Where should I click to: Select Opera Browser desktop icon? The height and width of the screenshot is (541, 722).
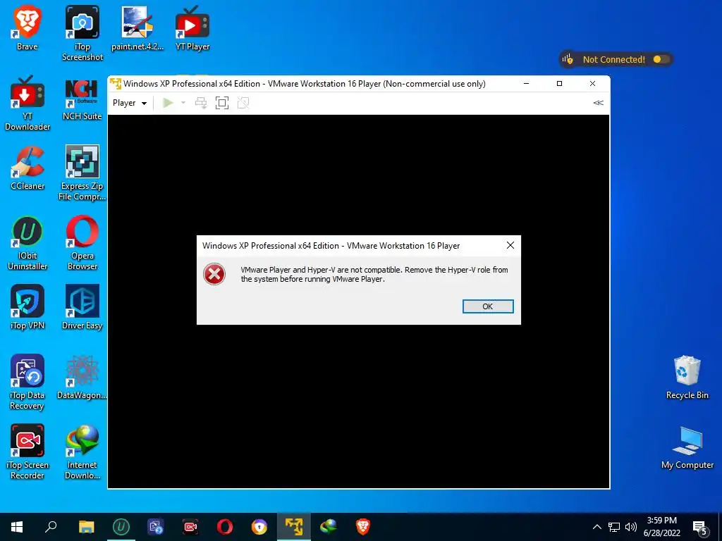coord(82,243)
